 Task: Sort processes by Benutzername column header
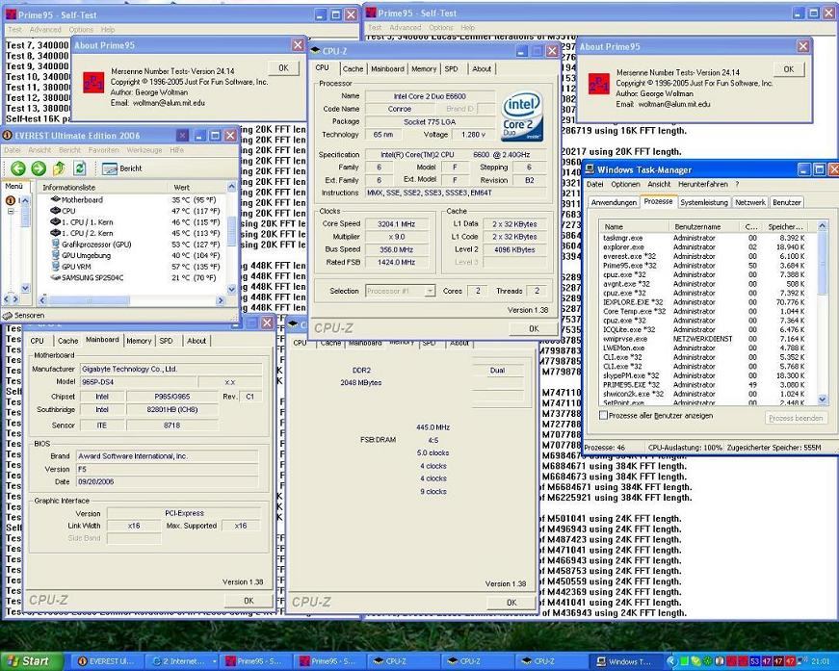[x=703, y=226]
